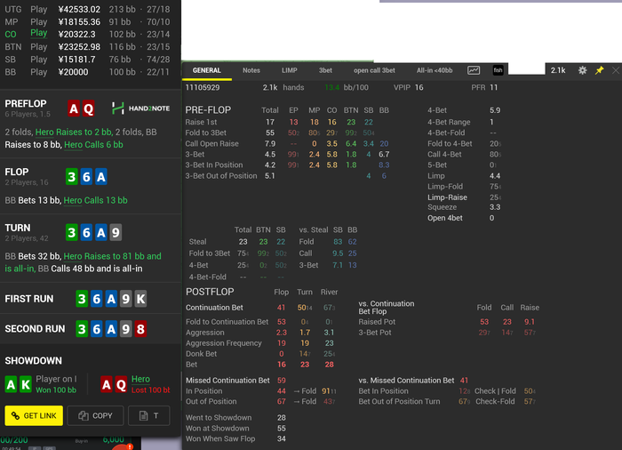This screenshot has width=622, height=450.
Task: Click the 13.4 bb/100 winrate
Action: [x=331, y=87]
